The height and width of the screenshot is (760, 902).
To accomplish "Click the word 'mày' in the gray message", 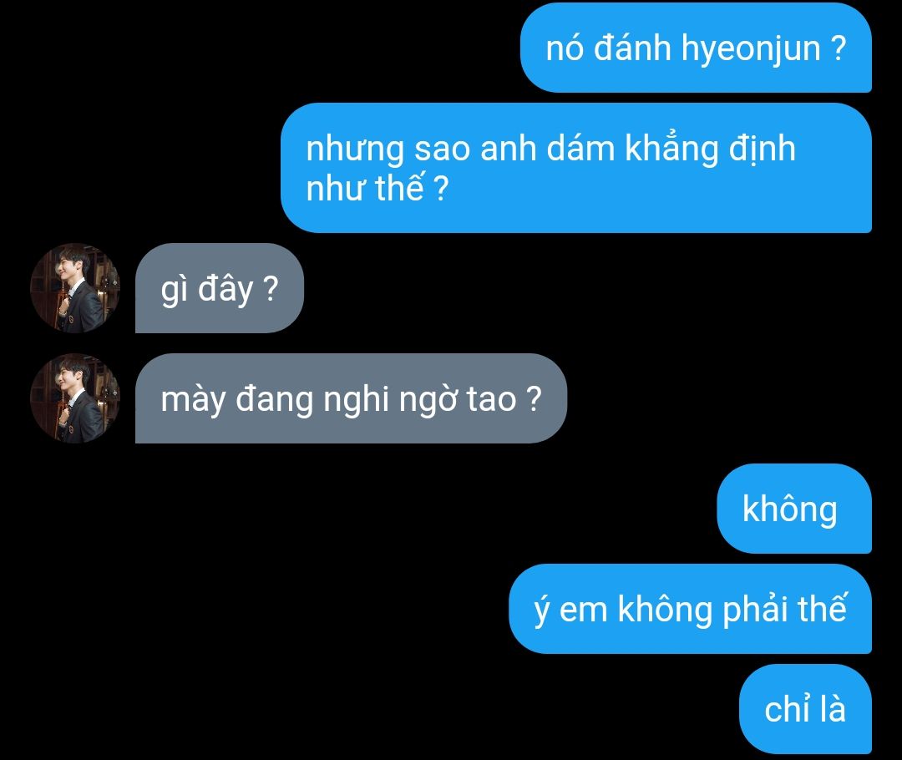I will 193,400.
